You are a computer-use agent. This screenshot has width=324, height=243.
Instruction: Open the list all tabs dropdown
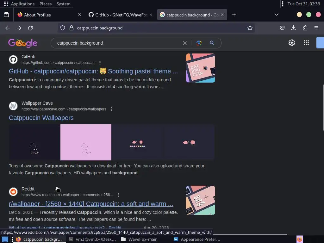coord(277,15)
